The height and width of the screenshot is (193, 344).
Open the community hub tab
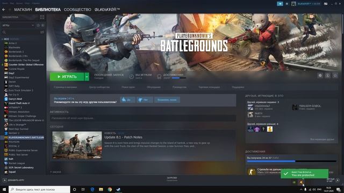[99, 87]
